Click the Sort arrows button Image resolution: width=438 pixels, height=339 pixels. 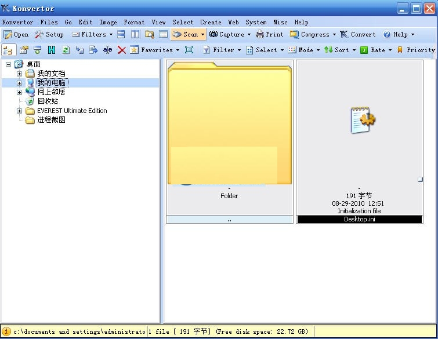[x=337, y=50]
